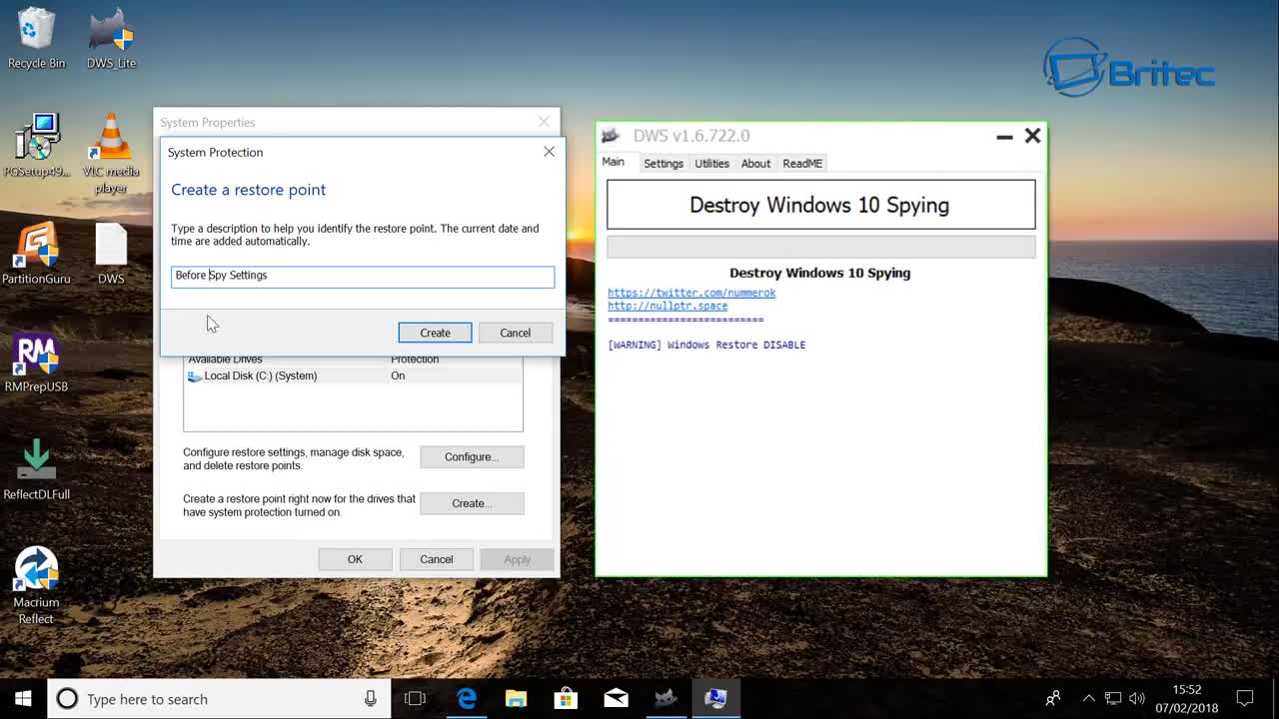Open the nullptr.space link

coord(667,306)
